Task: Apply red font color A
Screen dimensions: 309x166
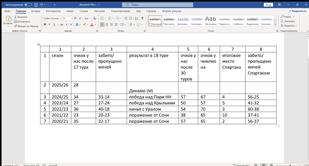Action: coord(91,24)
